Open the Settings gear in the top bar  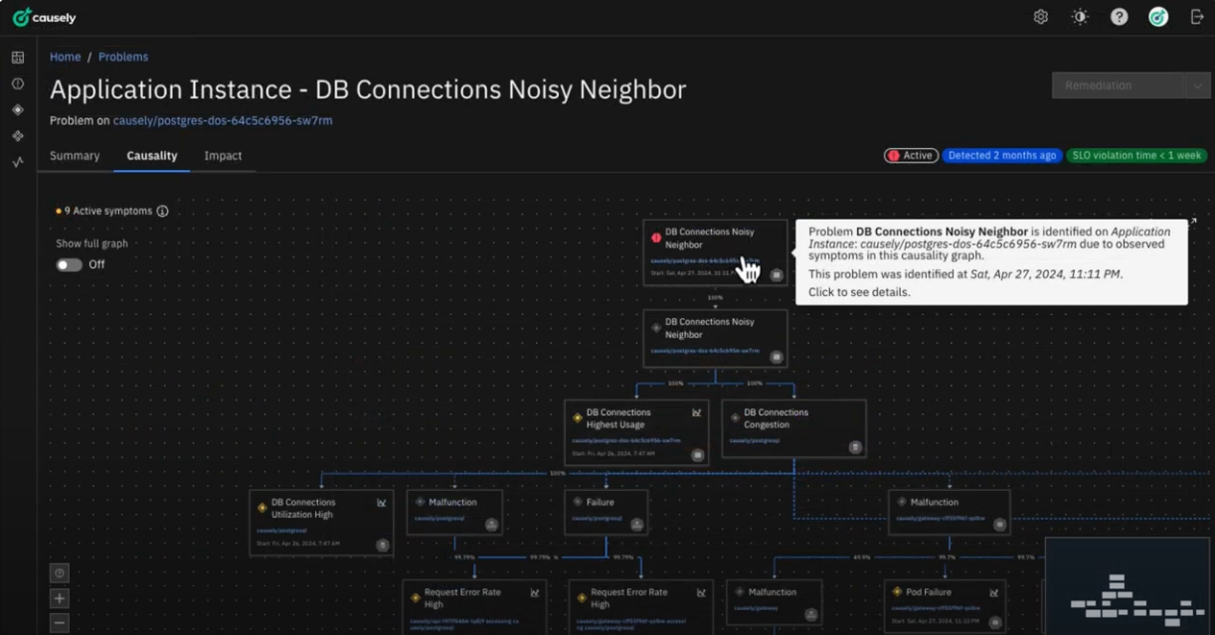coord(1040,16)
